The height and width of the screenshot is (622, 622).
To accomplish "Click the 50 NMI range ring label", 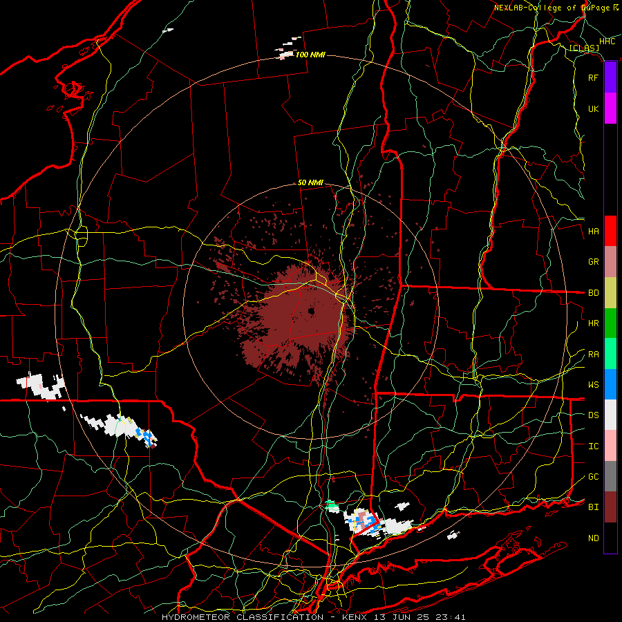I will click(310, 182).
